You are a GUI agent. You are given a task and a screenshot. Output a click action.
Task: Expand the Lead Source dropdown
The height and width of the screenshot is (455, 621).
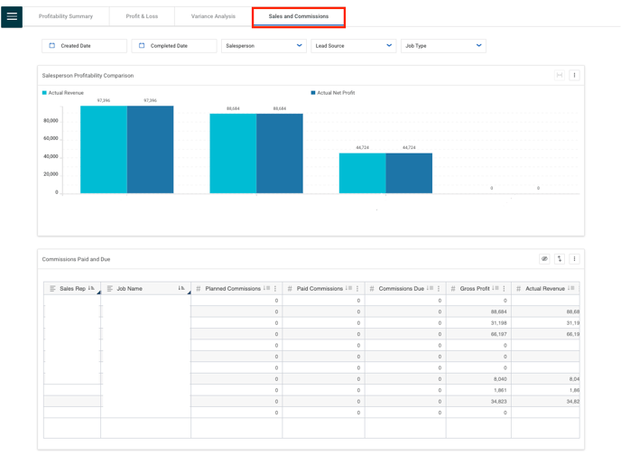click(354, 46)
